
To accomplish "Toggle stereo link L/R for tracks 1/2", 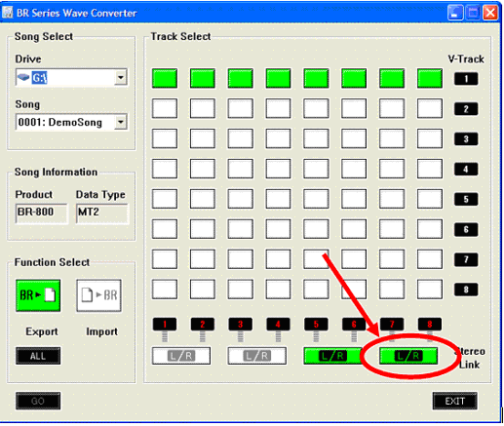I will 181,356.
